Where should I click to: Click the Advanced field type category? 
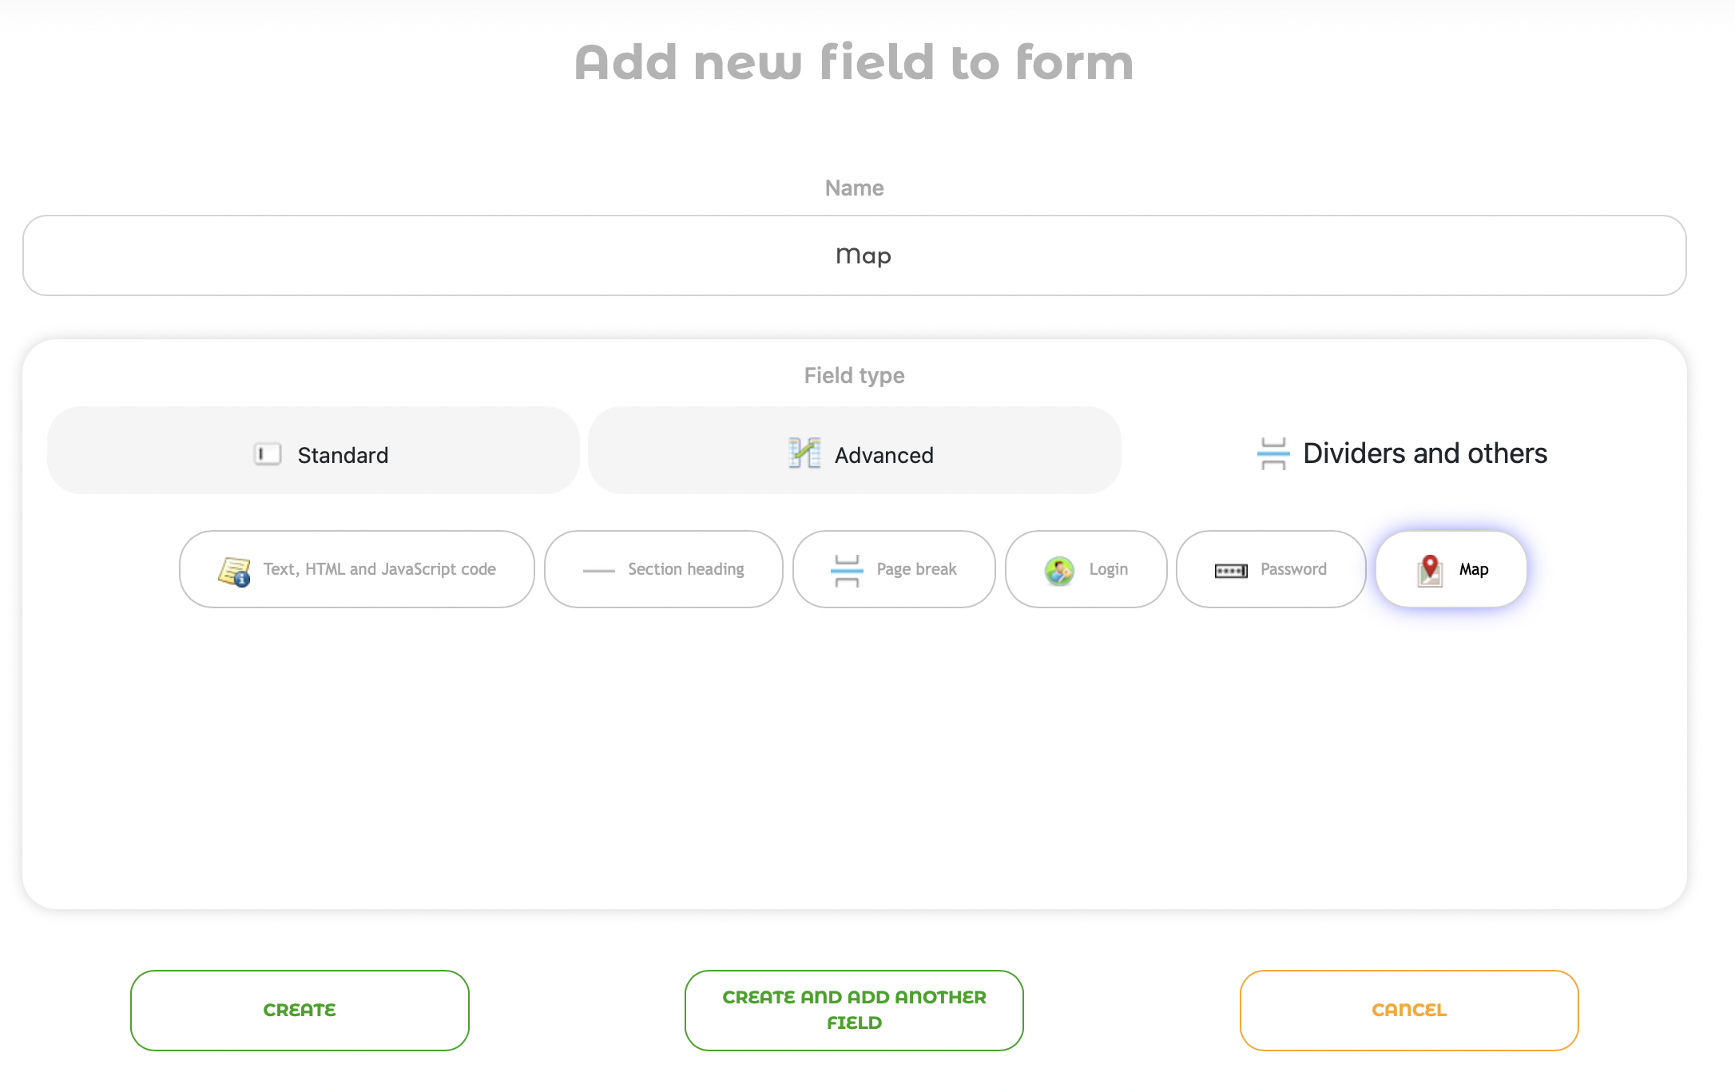[x=854, y=453]
